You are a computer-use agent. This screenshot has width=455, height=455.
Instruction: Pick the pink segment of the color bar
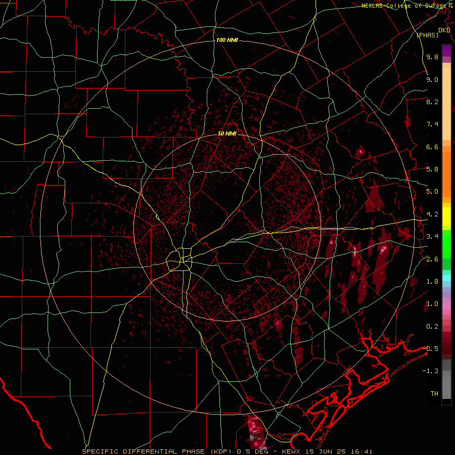tap(446, 306)
